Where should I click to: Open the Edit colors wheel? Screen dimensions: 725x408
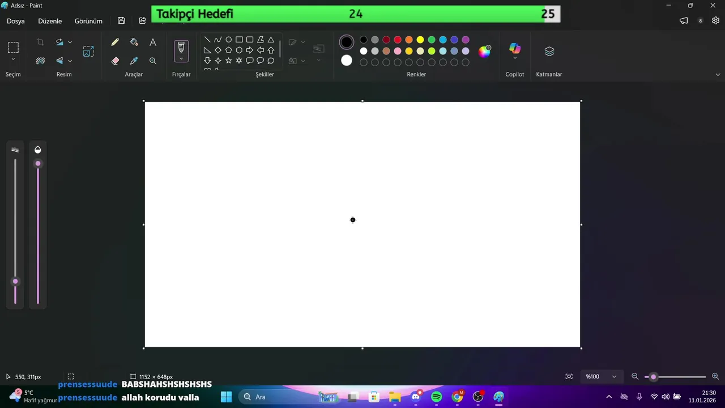[x=485, y=52]
